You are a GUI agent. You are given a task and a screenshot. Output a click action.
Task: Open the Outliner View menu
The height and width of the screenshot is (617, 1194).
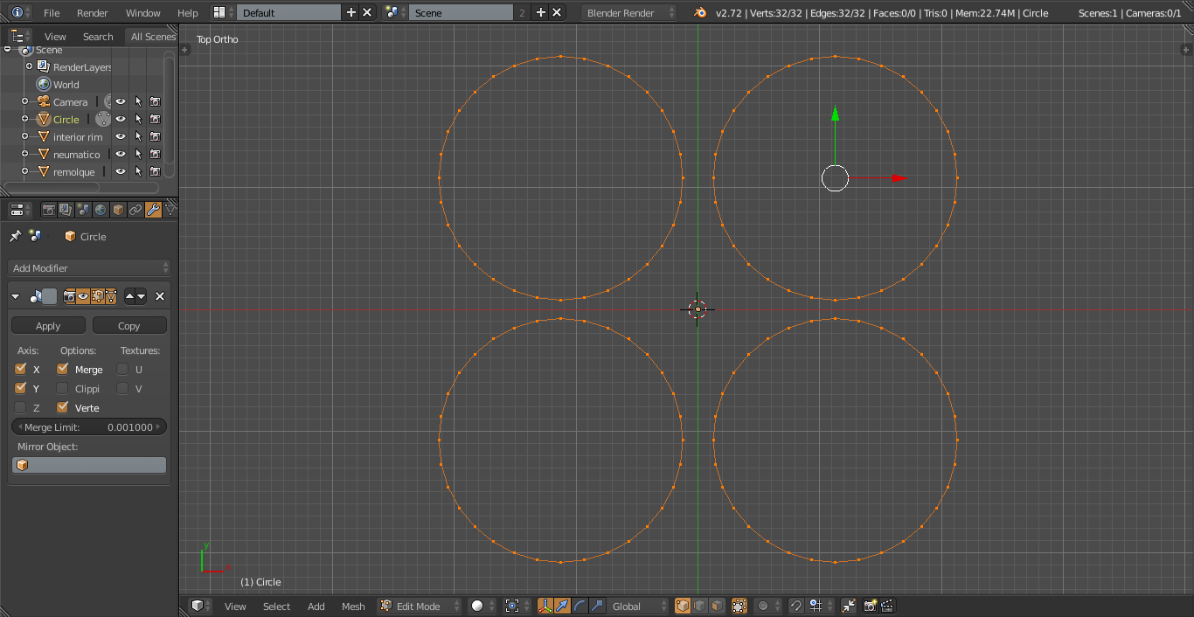pyautogui.click(x=55, y=37)
